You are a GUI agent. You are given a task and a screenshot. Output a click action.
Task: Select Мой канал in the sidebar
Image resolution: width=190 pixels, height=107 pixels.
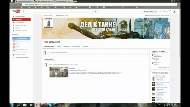click(x=21, y=19)
